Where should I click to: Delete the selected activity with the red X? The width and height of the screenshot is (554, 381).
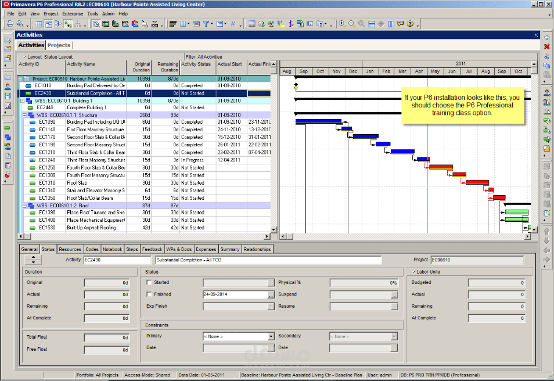(547, 46)
